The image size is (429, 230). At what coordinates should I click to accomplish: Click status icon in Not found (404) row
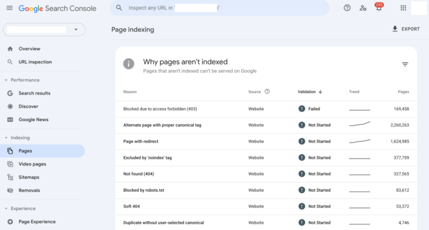coord(302,174)
